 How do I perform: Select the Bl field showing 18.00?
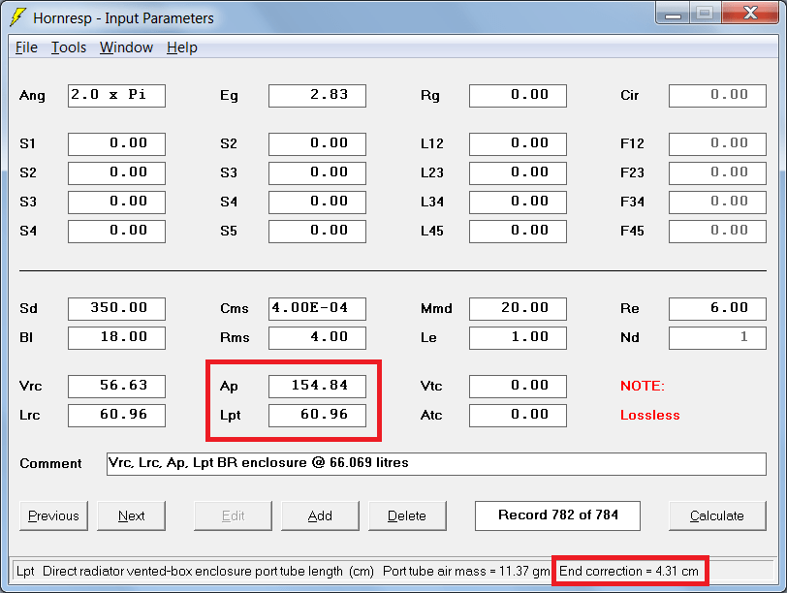116,338
